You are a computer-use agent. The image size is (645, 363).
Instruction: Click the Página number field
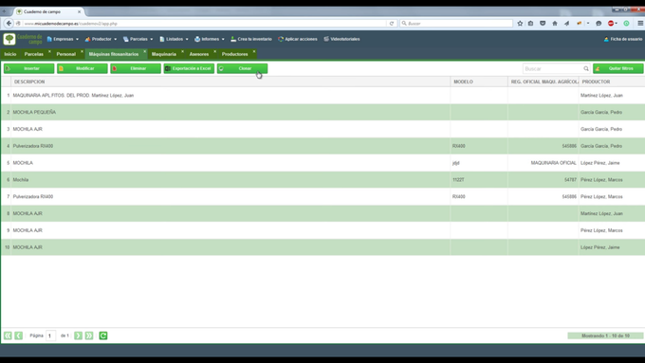[x=50, y=336]
